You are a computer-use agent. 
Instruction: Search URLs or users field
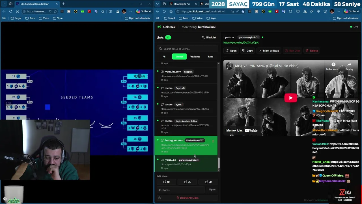pos(187,49)
